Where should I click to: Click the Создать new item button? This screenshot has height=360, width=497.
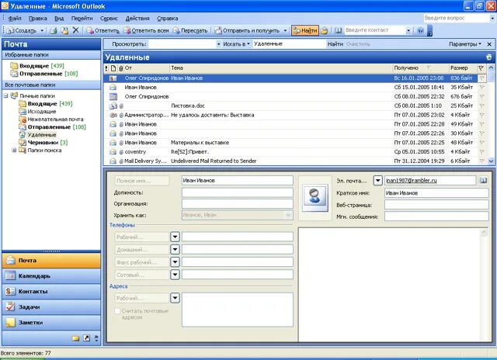point(22,31)
